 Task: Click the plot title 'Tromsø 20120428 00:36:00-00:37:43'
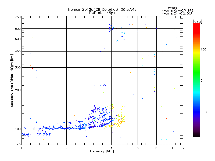click(102, 9)
